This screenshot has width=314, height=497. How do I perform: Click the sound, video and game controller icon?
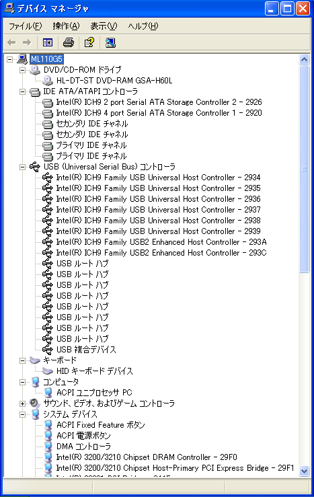pyautogui.click(x=35, y=403)
